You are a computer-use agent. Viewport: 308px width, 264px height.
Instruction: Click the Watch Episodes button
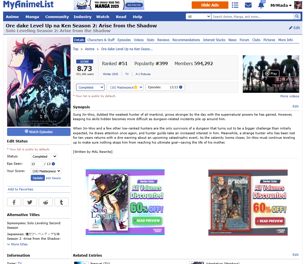point(39,132)
